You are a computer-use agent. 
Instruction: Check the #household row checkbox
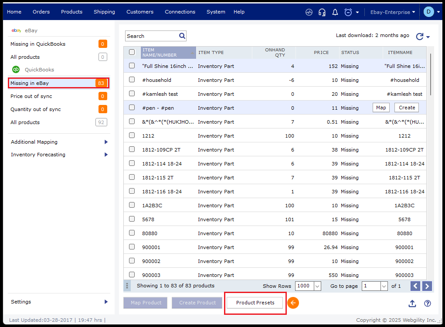click(132, 80)
